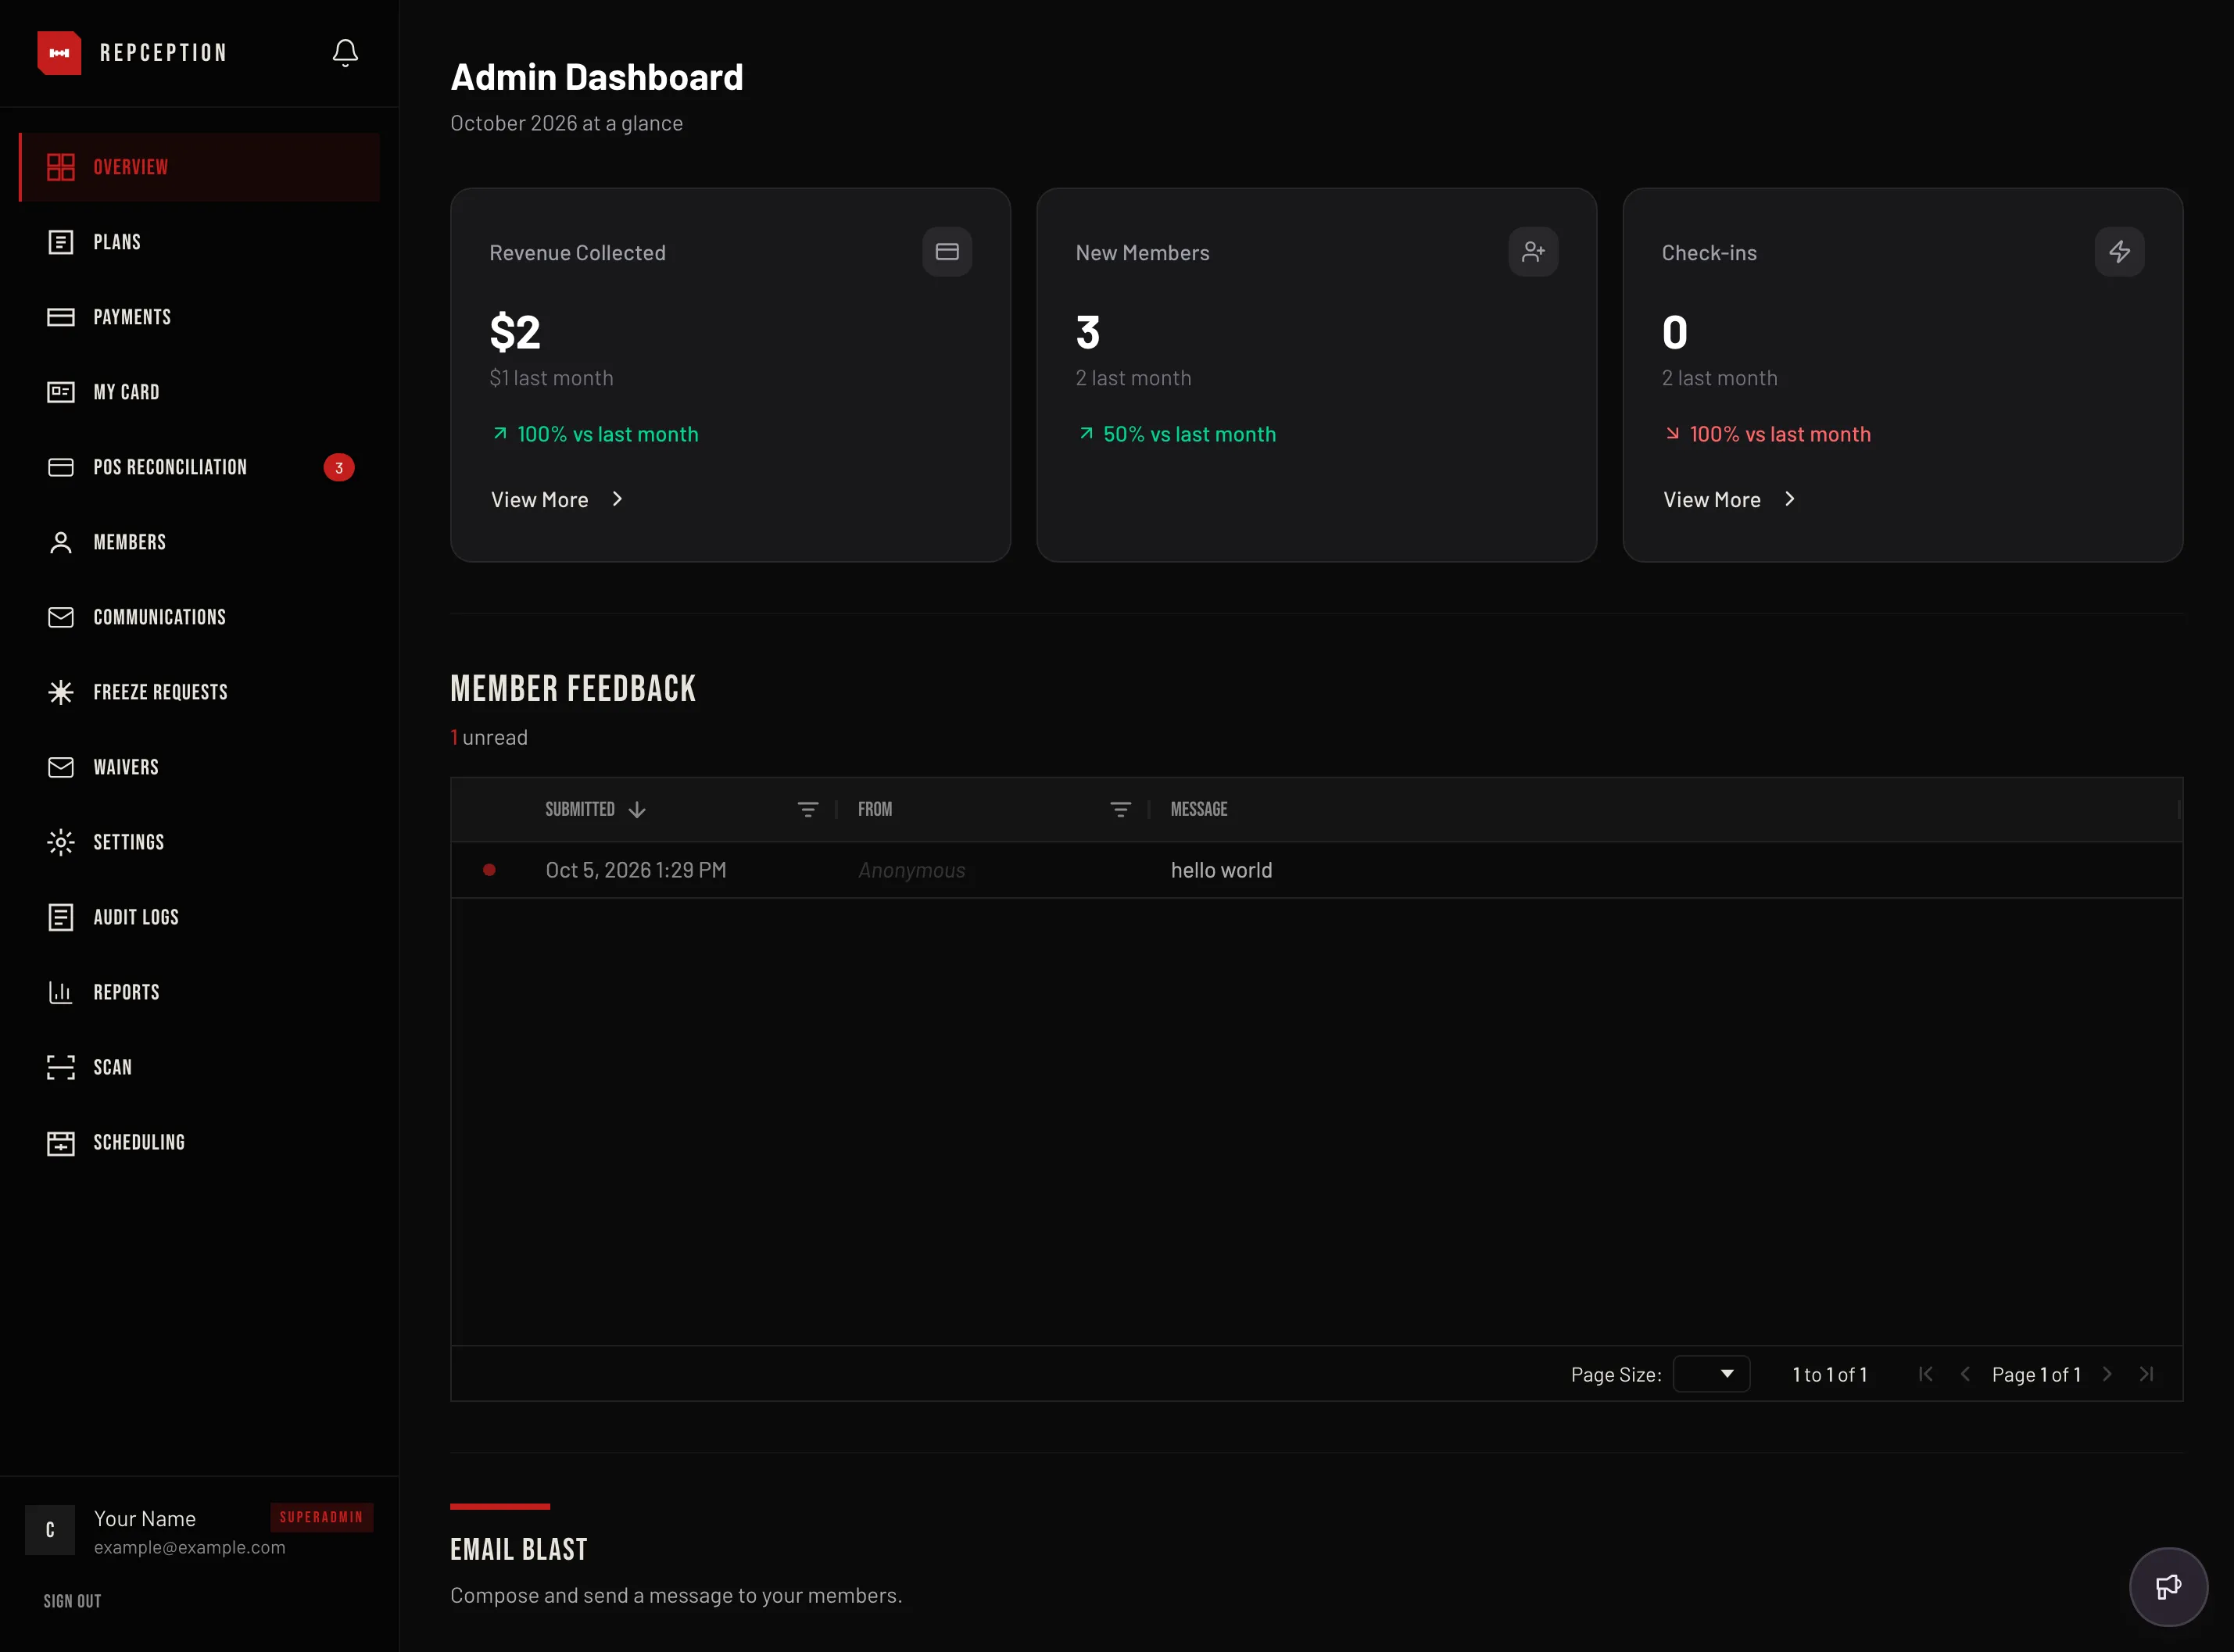This screenshot has width=2234, height=1652.
Task: Click the user avatar with letter C
Action: coord(50,1530)
